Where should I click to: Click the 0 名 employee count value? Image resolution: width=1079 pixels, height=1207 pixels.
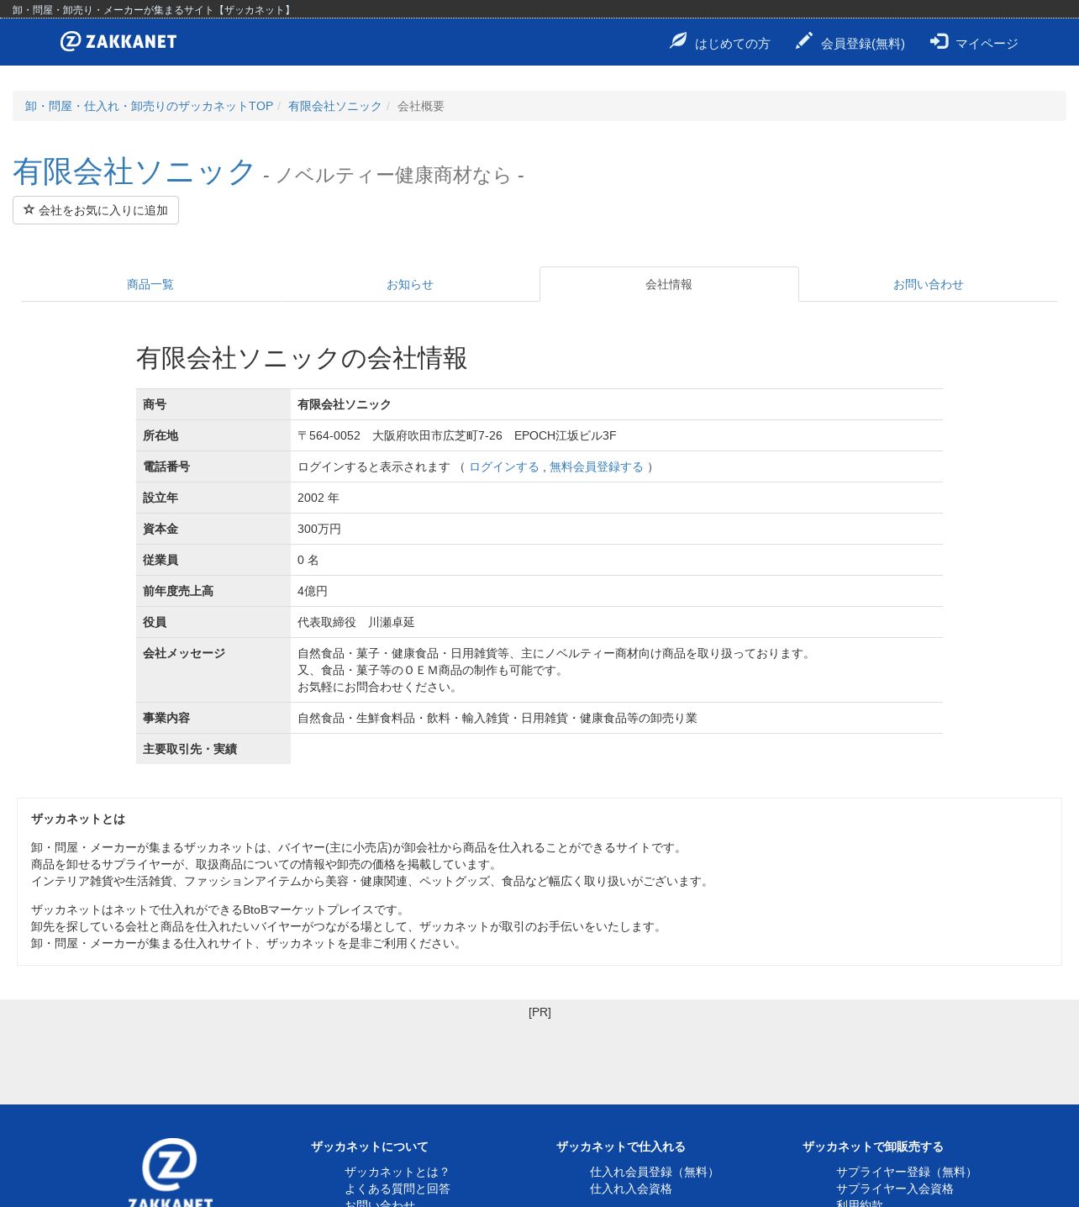pyautogui.click(x=308, y=560)
